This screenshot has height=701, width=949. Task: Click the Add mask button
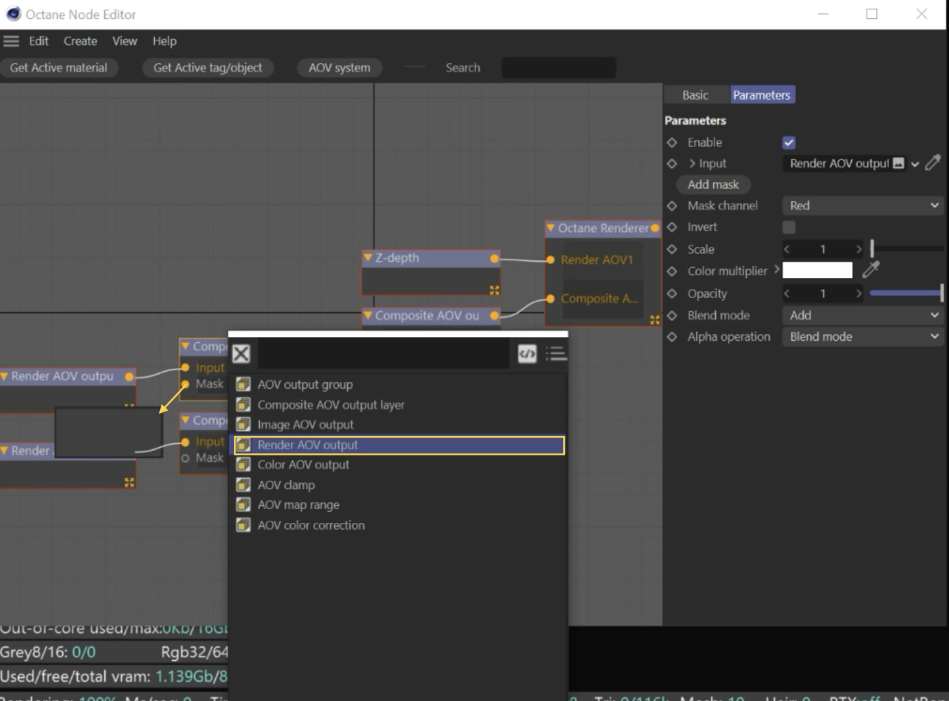click(x=713, y=185)
